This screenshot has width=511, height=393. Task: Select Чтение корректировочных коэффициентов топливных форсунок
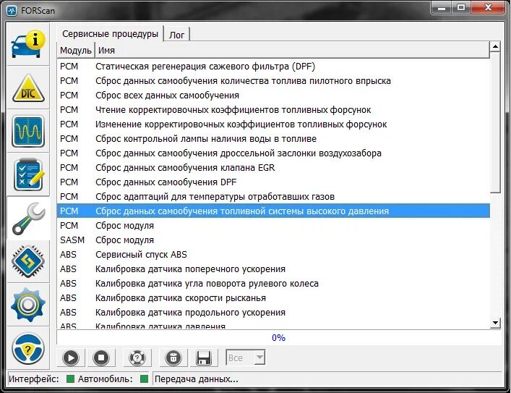pyautogui.click(x=273, y=110)
